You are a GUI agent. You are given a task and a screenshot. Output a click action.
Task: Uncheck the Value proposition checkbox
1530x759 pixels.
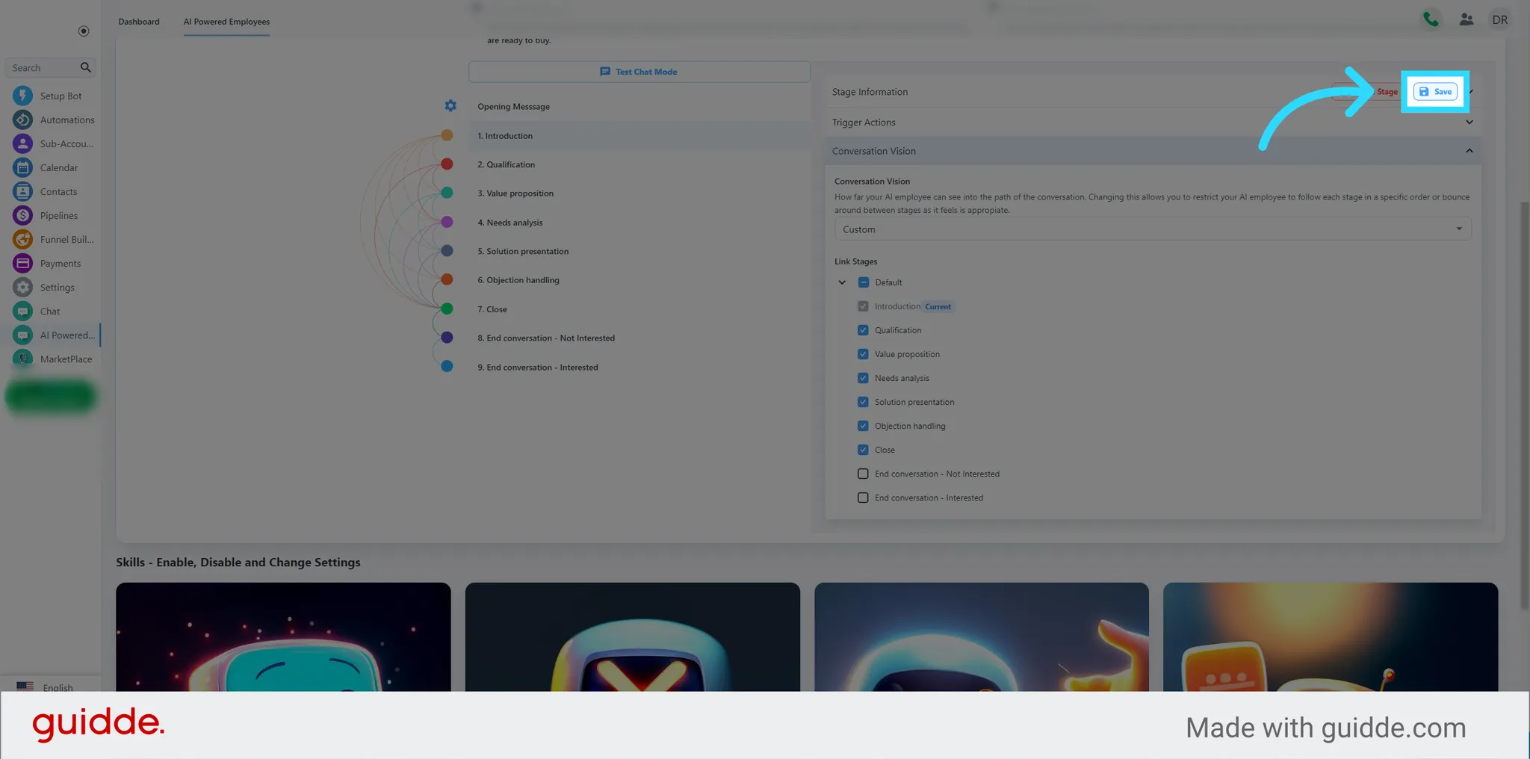coord(863,354)
